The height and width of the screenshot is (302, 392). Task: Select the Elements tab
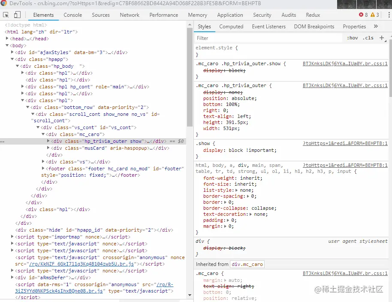click(x=43, y=15)
